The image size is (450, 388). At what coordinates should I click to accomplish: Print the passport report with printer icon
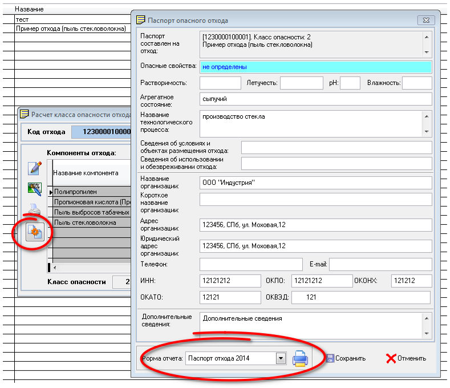pyautogui.click(x=300, y=358)
